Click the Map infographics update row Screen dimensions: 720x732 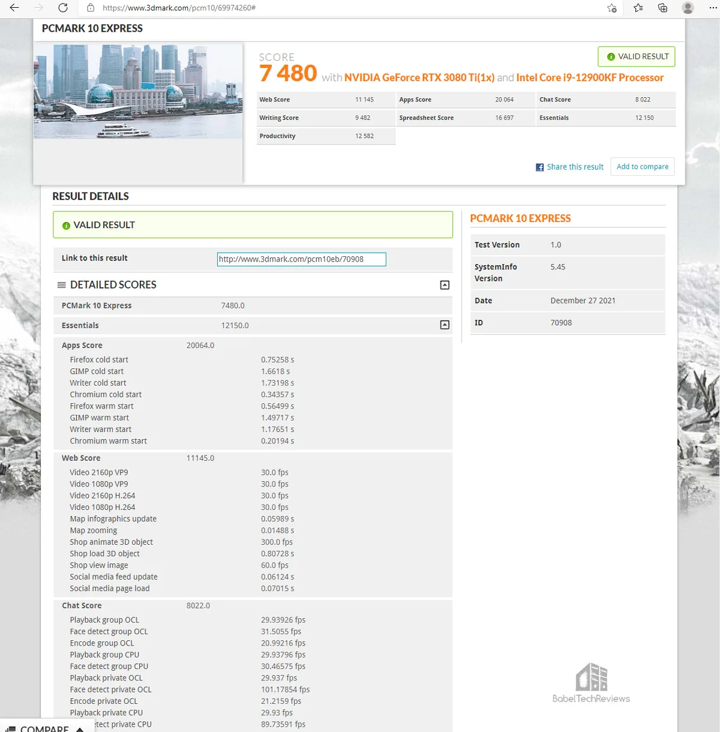(x=253, y=519)
